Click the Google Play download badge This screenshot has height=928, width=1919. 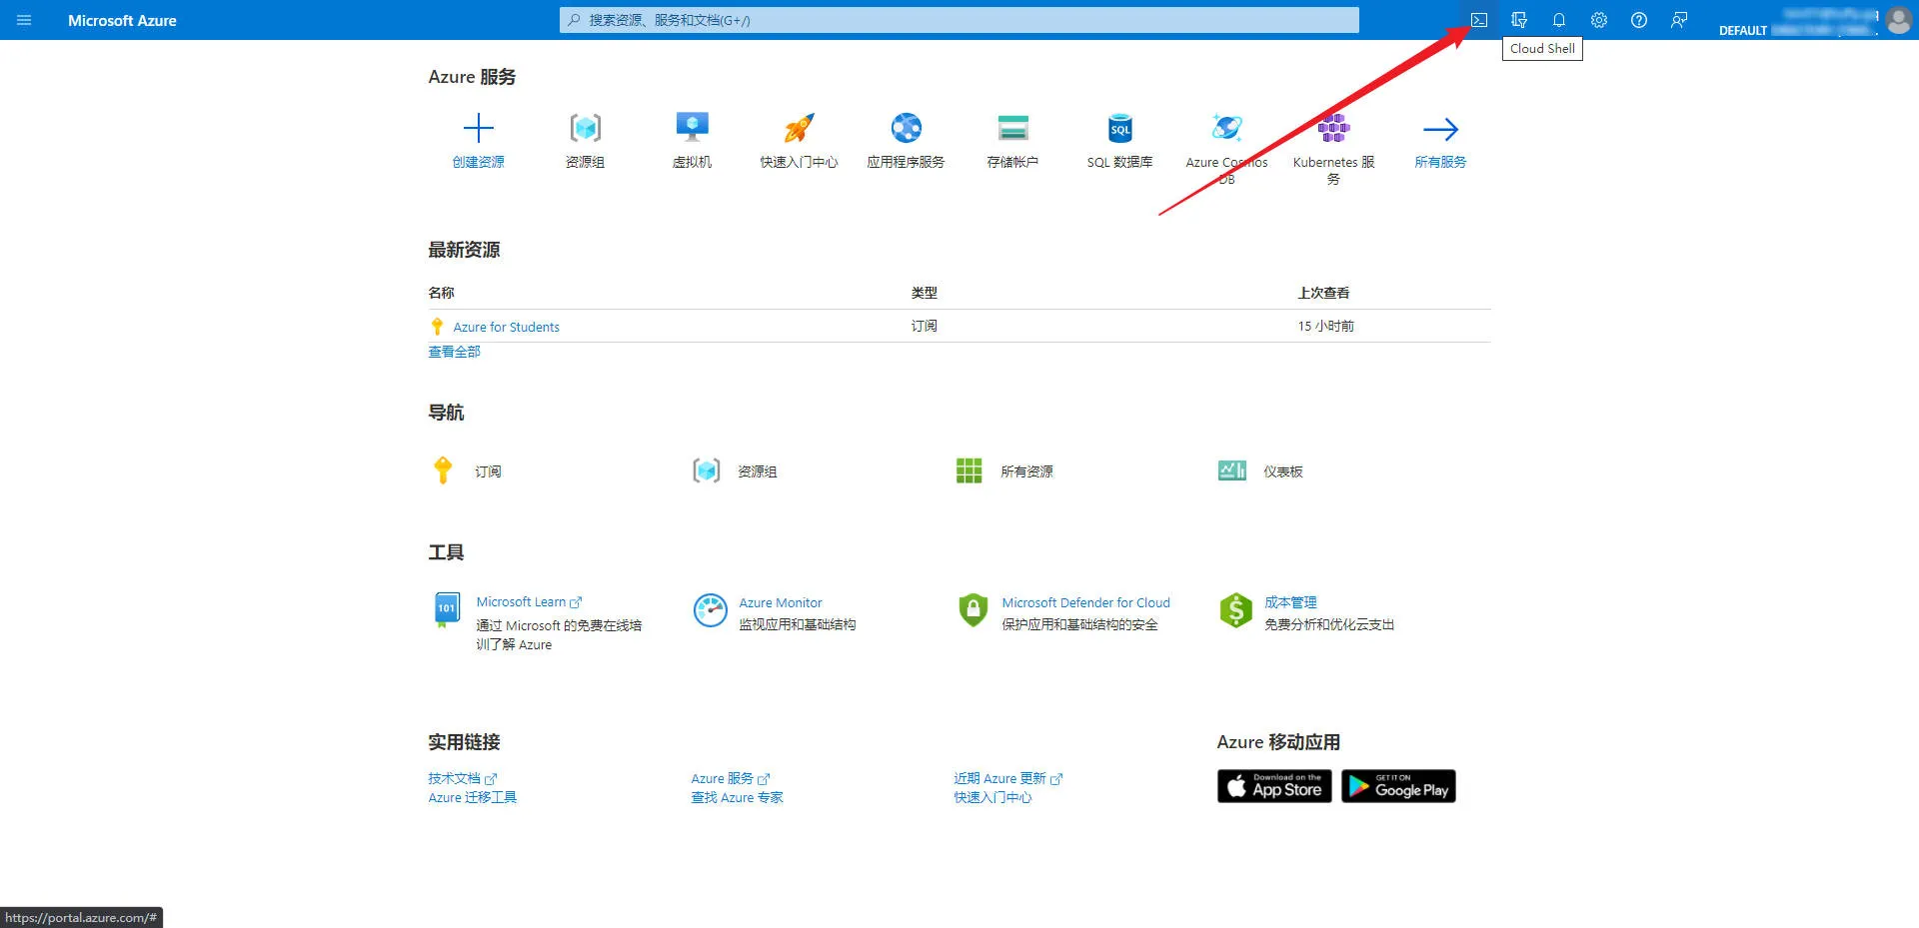point(1398,786)
